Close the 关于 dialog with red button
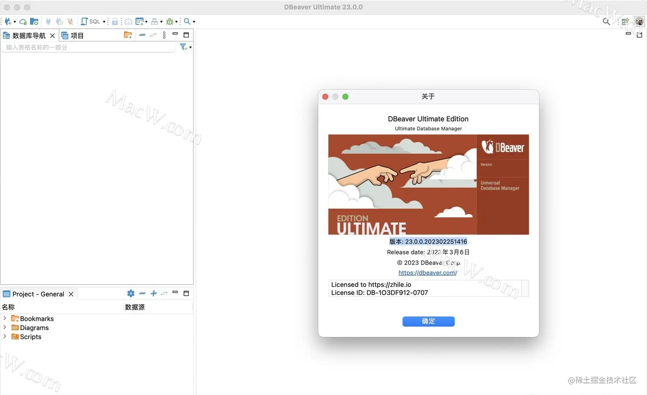The image size is (647, 395). pyautogui.click(x=325, y=97)
